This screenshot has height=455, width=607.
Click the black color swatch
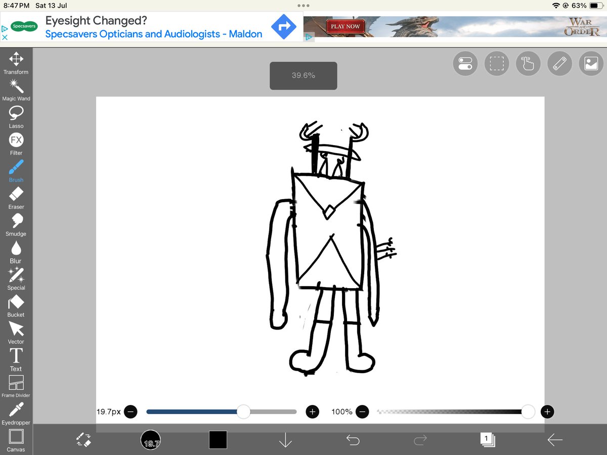pos(218,439)
